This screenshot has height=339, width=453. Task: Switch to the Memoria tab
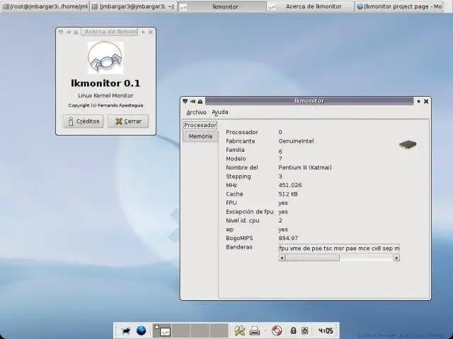click(200, 136)
